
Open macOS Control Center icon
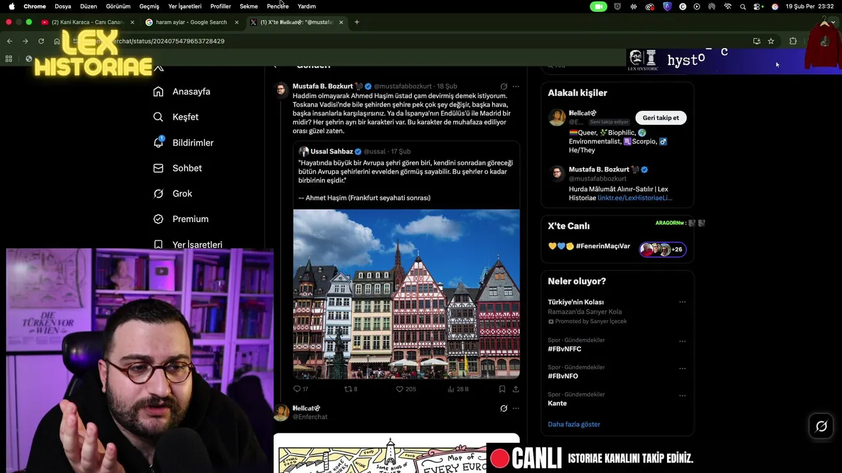point(758,7)
